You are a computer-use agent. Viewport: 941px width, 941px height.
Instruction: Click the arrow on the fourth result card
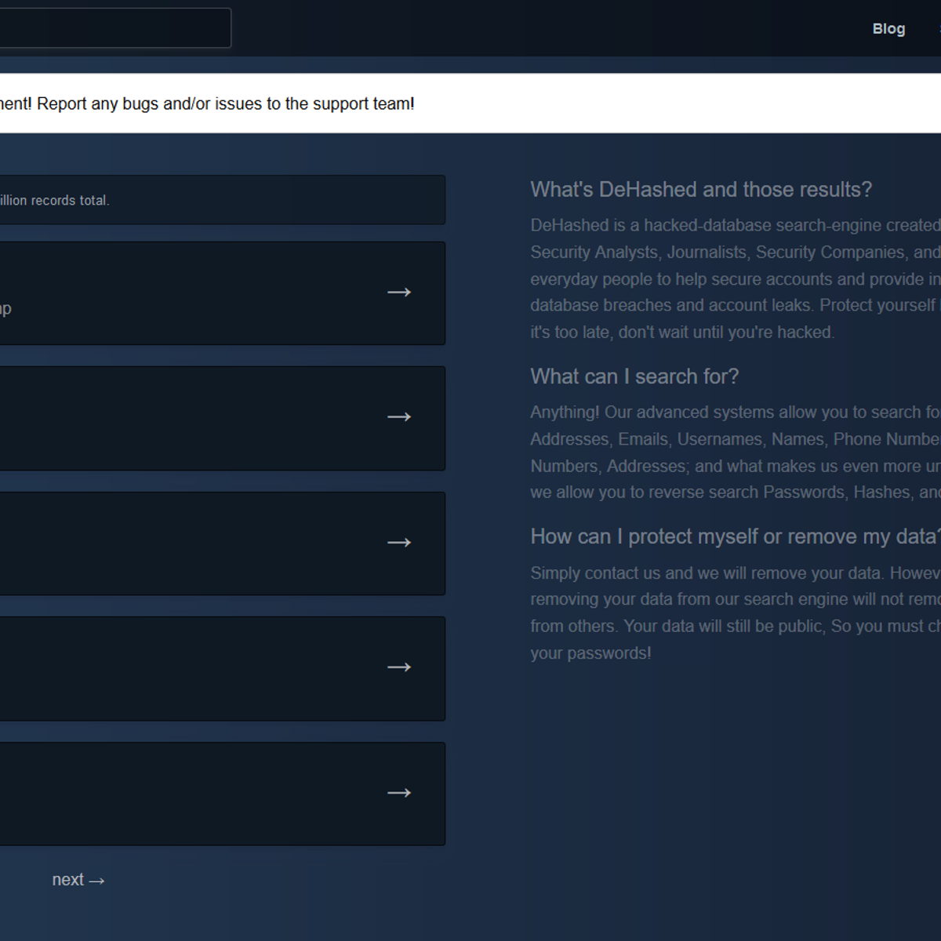point(399,667)
